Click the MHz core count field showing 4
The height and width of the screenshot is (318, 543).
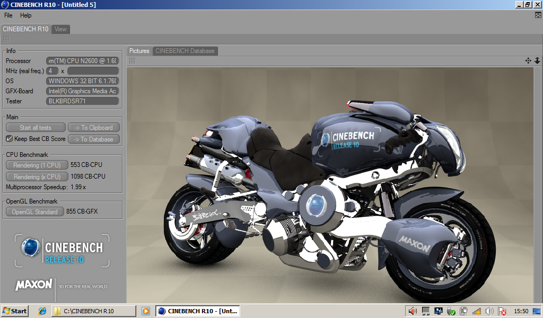[52, 71]
